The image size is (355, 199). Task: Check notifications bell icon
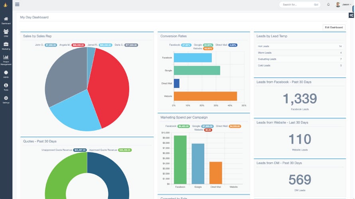328,4
